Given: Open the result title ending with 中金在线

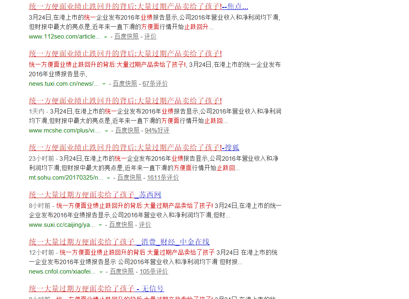Looking at the screenshot, I should (119, 242).
